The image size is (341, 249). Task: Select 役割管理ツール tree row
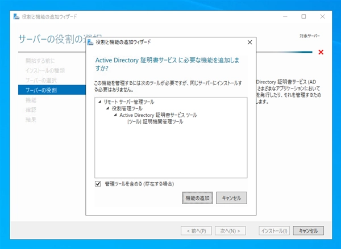tap(127, 108)
